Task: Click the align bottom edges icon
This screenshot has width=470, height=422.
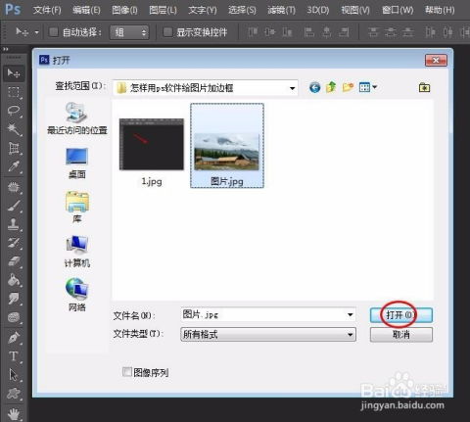Action: click(x=287, y=32)
